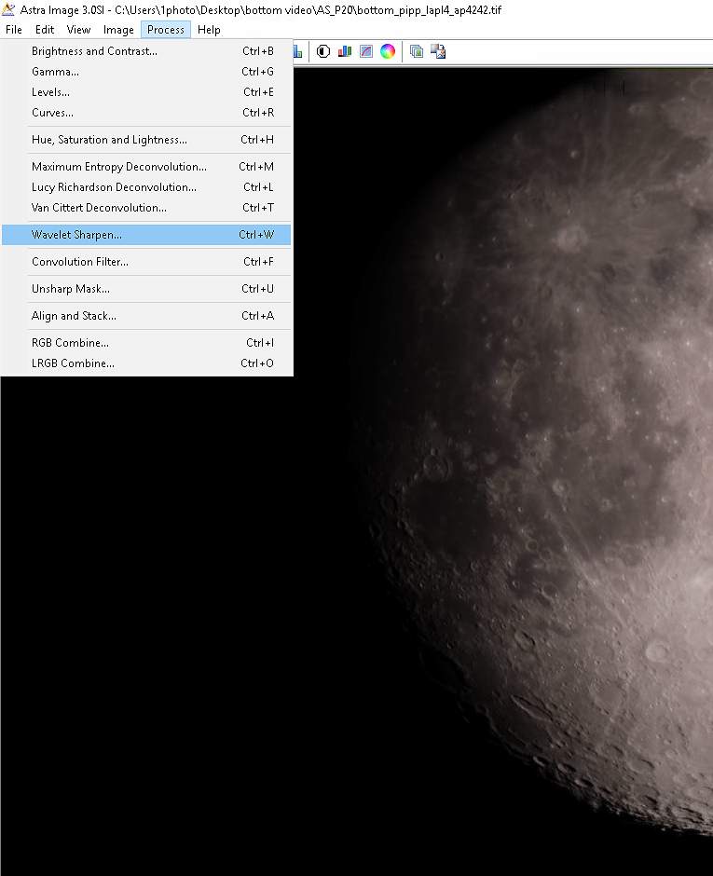Choose Gamma from Process menu
Screen dimensions: 713x876
146,72
